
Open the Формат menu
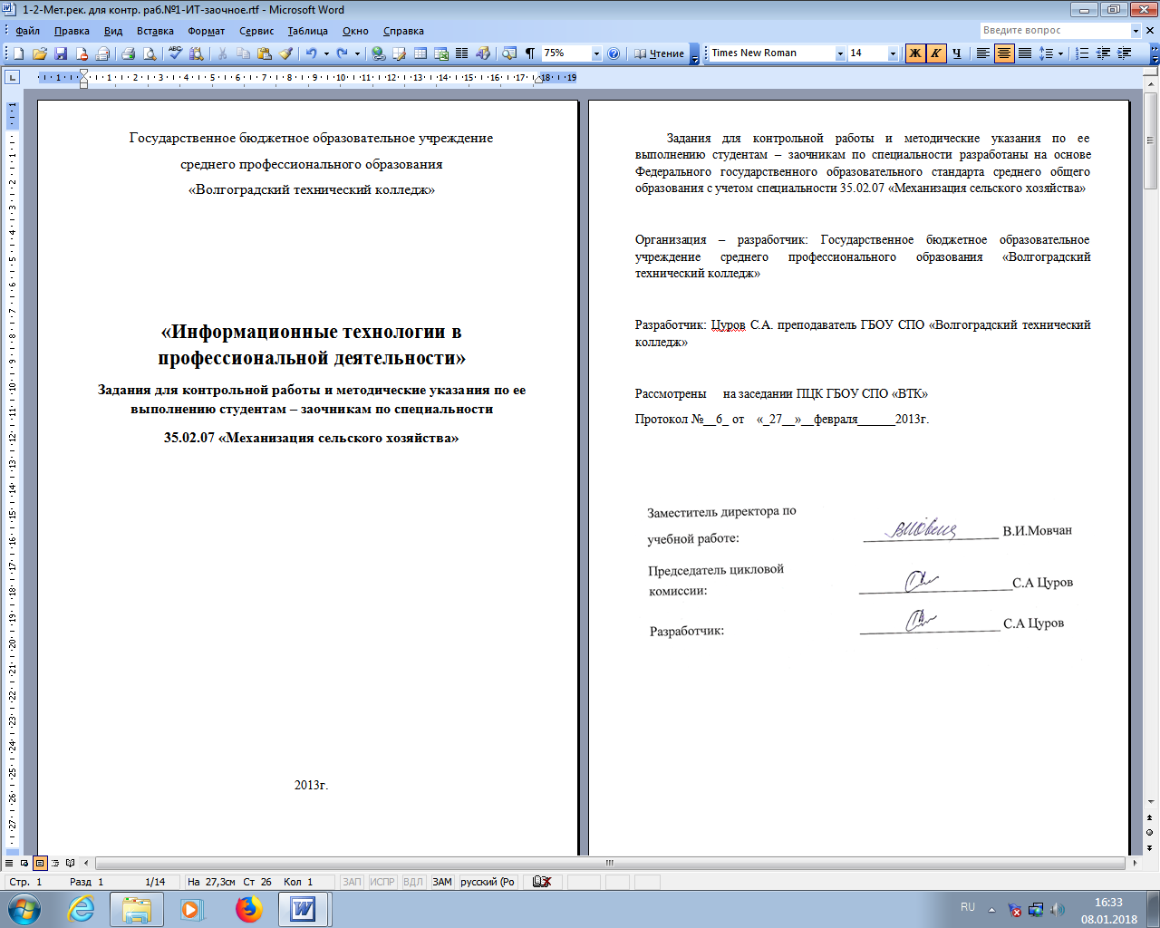pos(206,31)
